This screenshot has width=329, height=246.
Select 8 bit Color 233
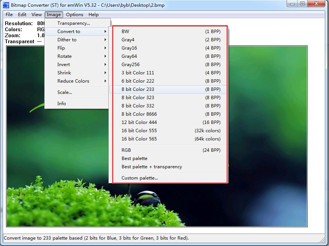[168, 89]
